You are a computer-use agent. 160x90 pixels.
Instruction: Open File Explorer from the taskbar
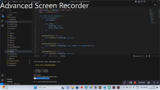(72, 87)
